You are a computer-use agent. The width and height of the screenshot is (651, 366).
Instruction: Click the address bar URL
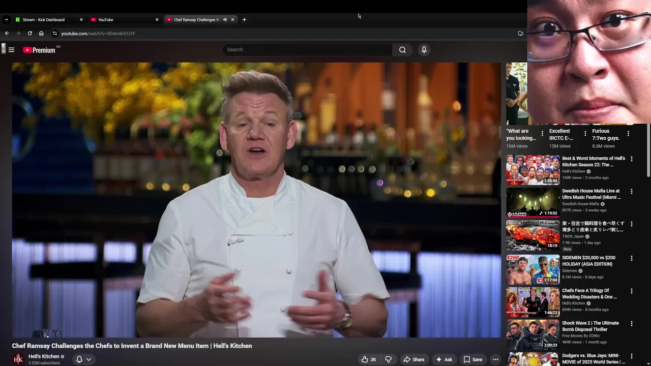pyautogui.click(x=98, y=34)
